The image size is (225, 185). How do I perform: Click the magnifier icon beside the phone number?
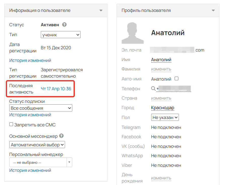point(153,89)
